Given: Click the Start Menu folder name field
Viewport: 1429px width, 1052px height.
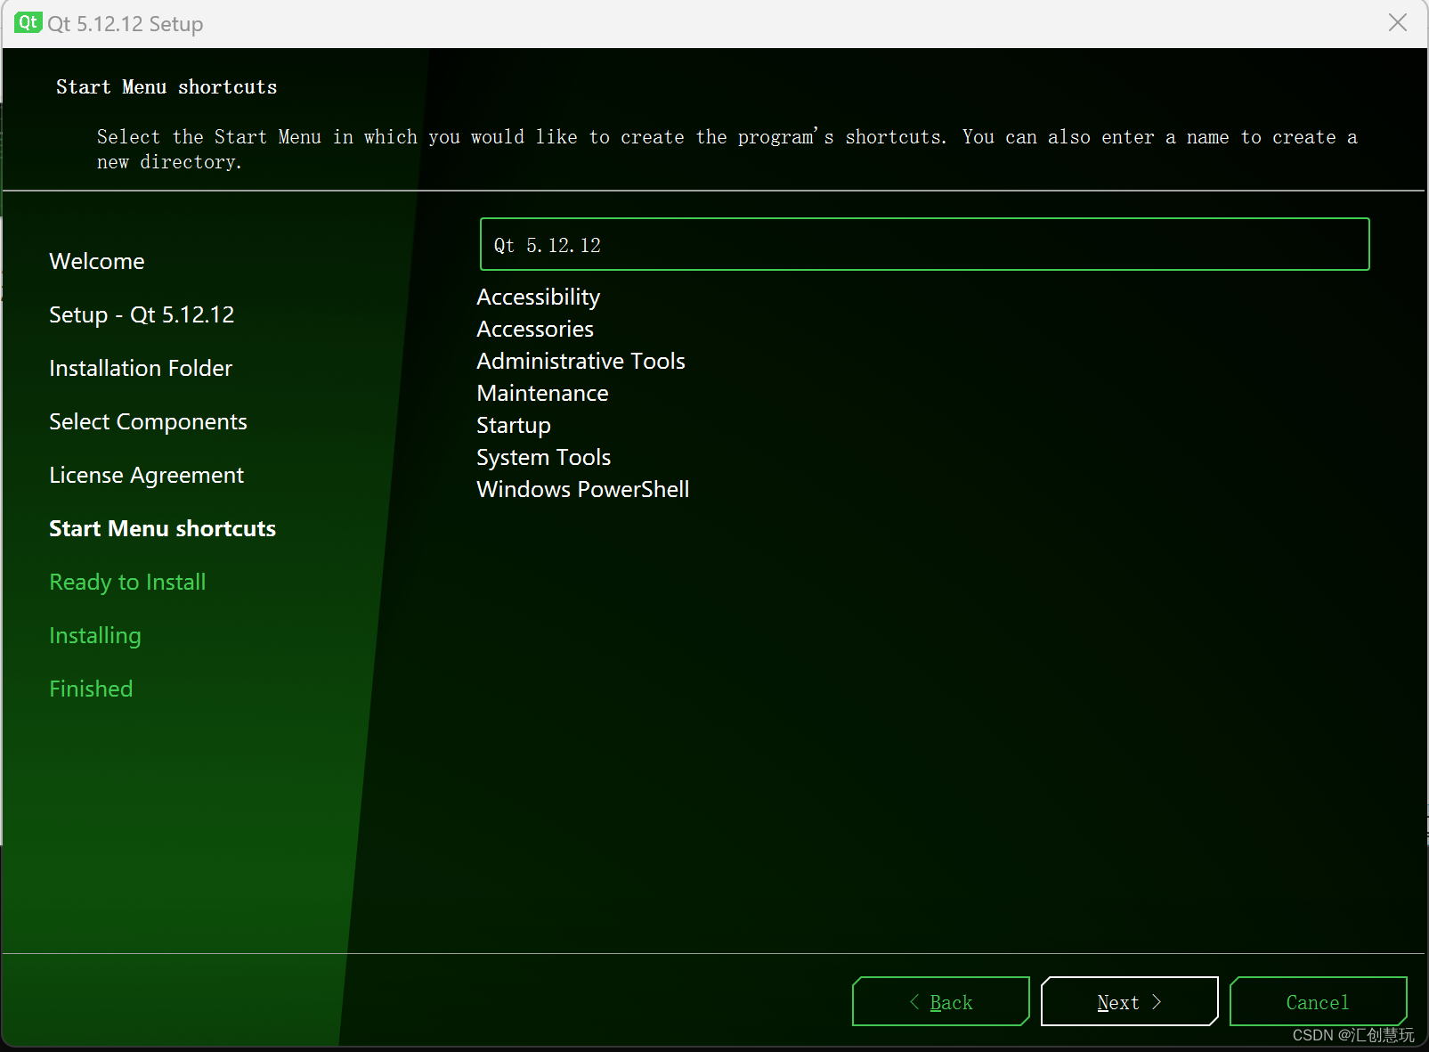Looking at the screenshot, I should (x=924, y=244).
